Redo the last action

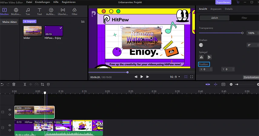(8, 85)
